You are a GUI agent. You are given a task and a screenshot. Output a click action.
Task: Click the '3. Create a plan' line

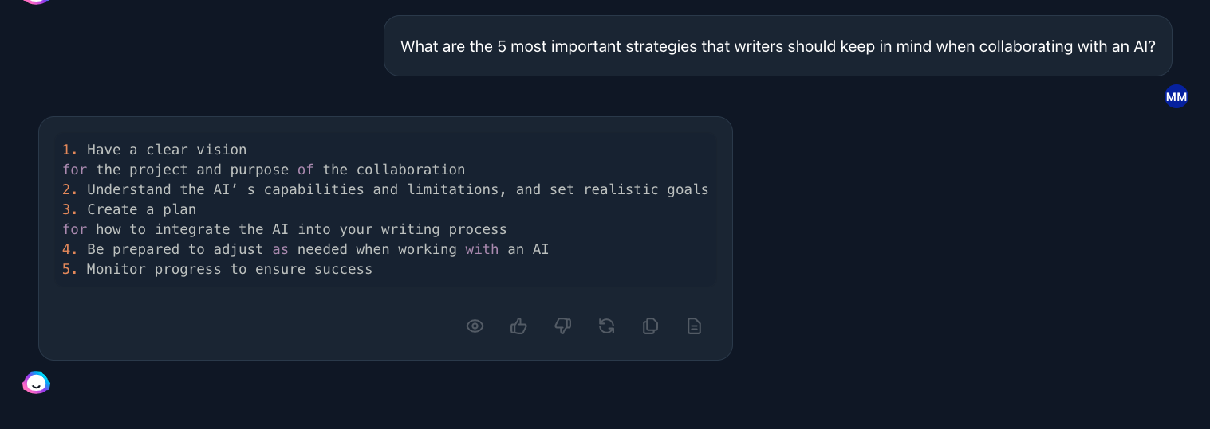pos(129,209)
